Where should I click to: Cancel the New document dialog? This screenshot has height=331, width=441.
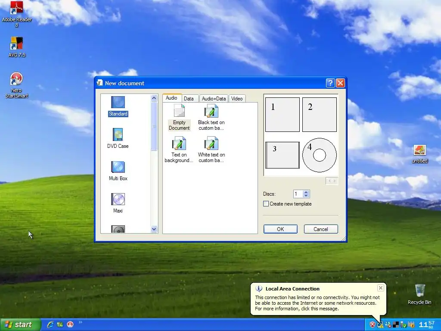coord(321,229)
